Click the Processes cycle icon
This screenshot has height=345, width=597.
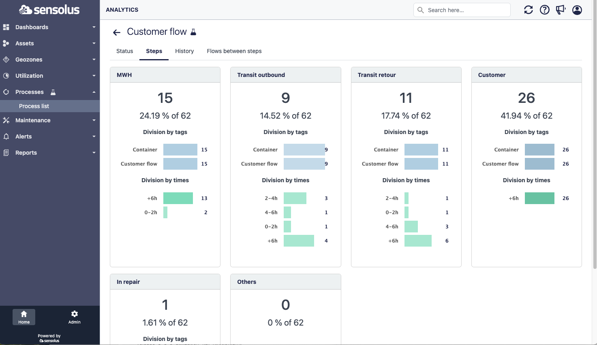pyautogui.click(x=6, y=92)
